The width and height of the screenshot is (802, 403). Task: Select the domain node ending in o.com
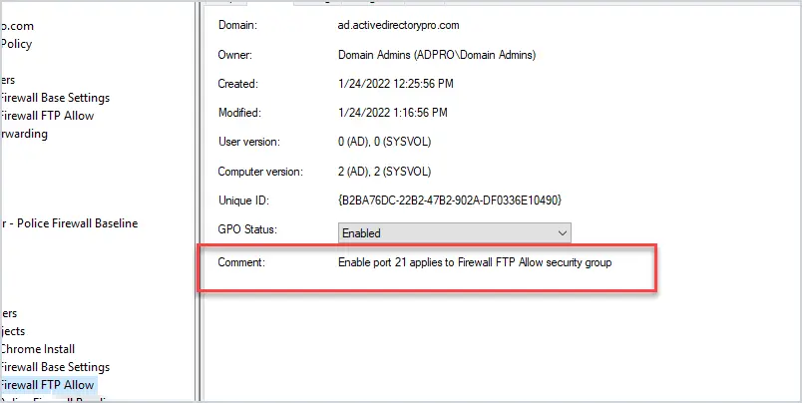[x=17, y=26]
